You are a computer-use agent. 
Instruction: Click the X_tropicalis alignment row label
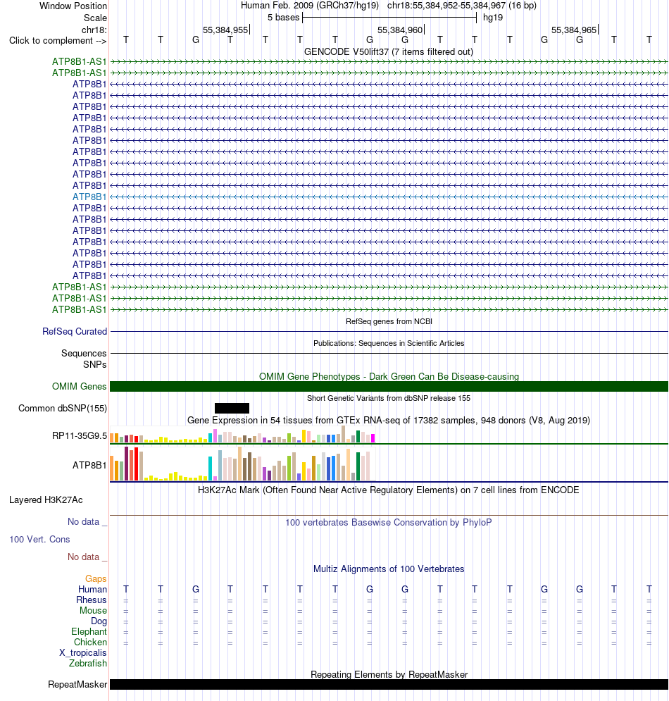click(83, 652)
